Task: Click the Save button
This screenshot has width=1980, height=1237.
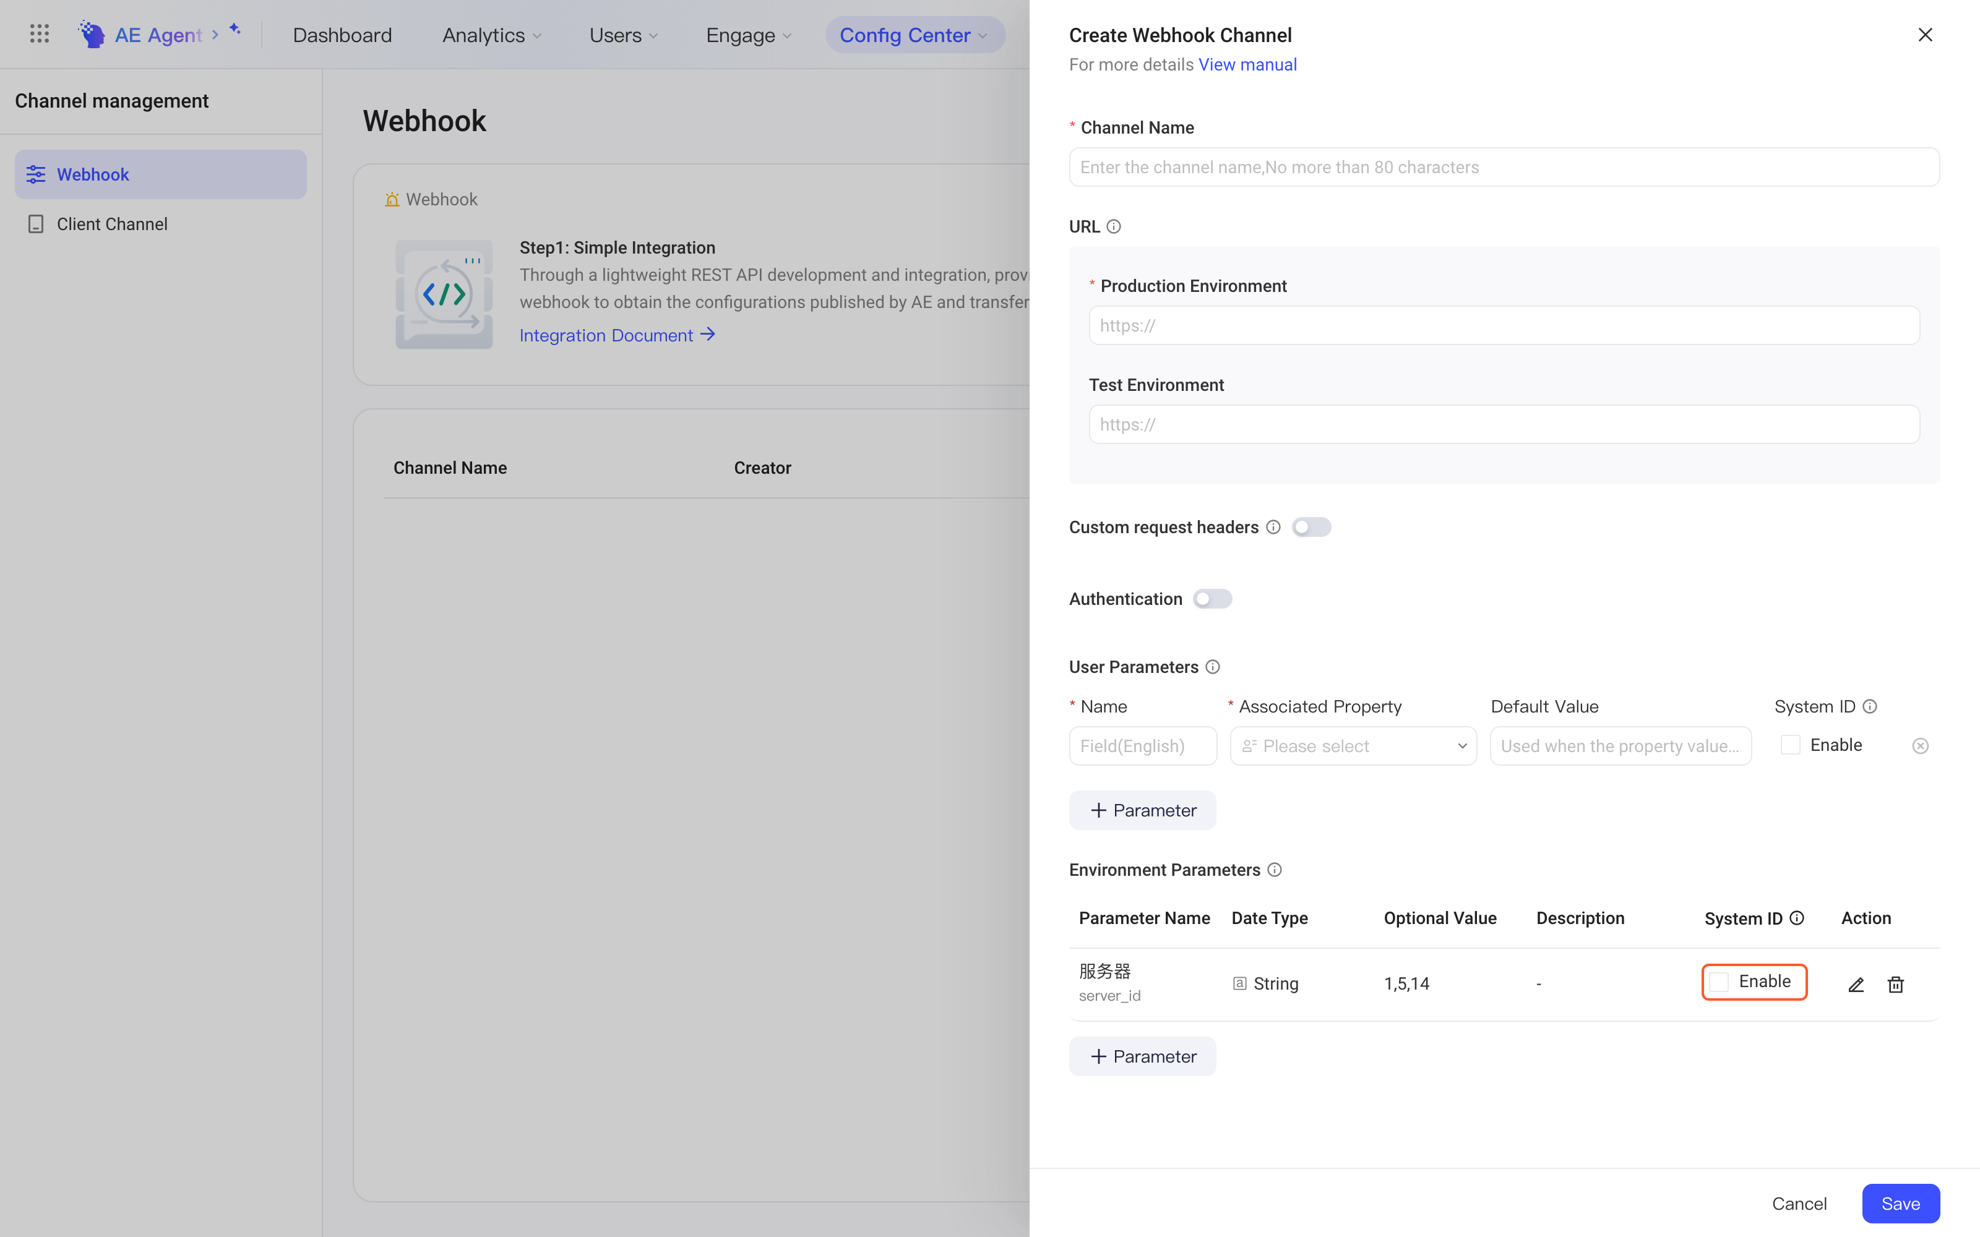Action: pos(1901,1204)
